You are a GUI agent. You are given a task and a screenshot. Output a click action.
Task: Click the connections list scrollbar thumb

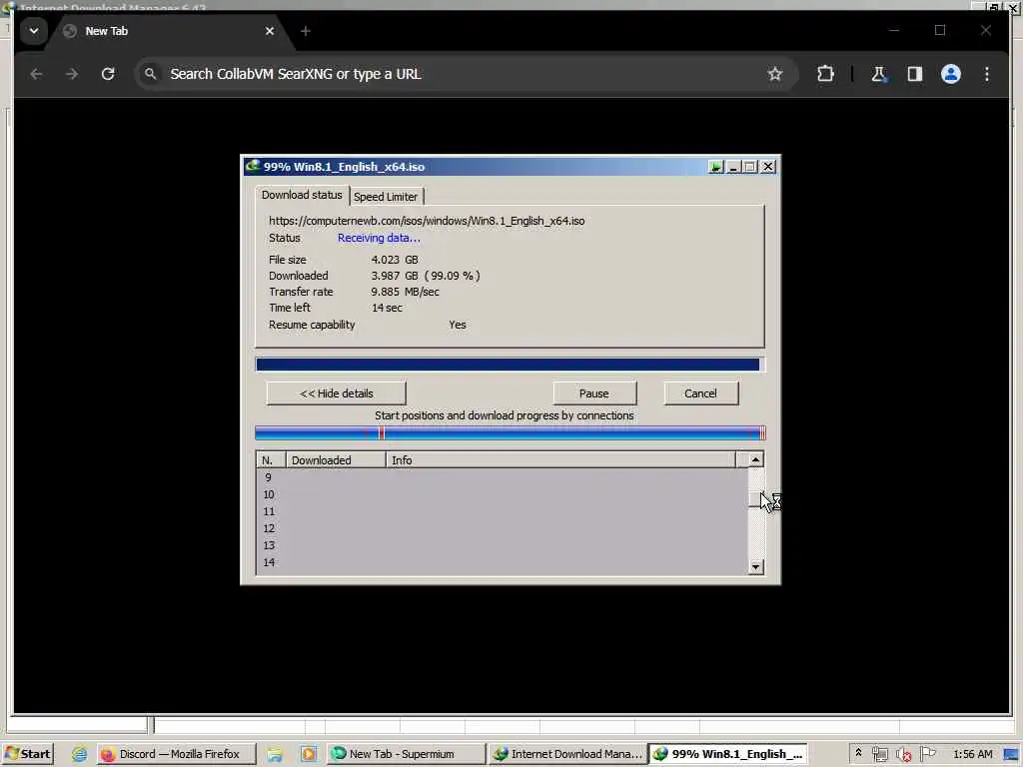click(755, 499)
